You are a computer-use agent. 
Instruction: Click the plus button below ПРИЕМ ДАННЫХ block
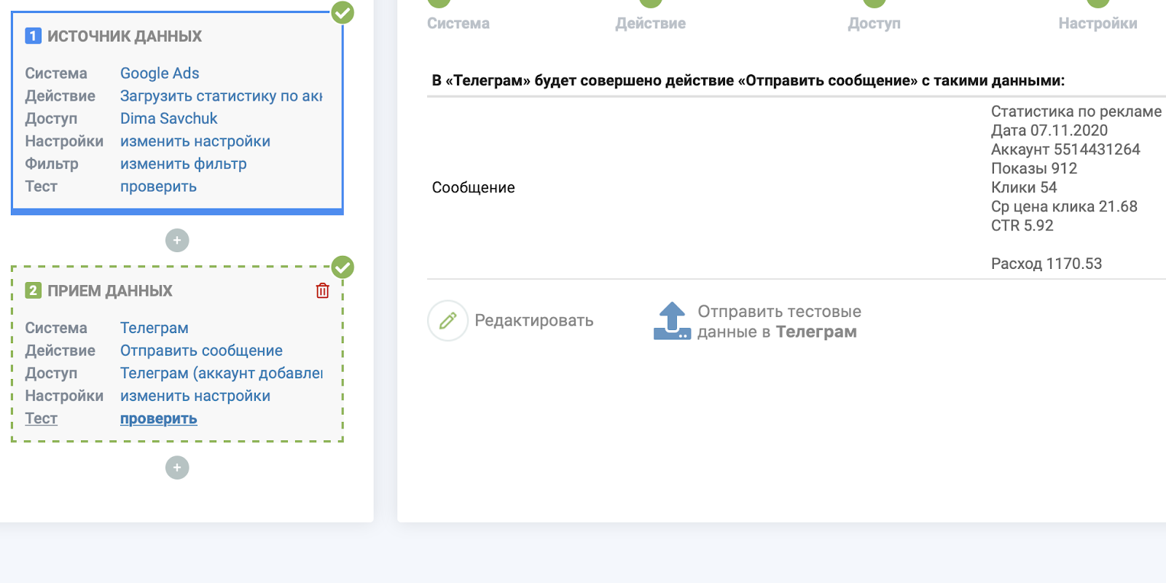click(177, 468)
